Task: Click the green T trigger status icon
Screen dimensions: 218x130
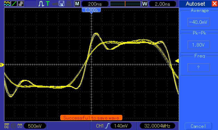Action: tap(48, 4)
